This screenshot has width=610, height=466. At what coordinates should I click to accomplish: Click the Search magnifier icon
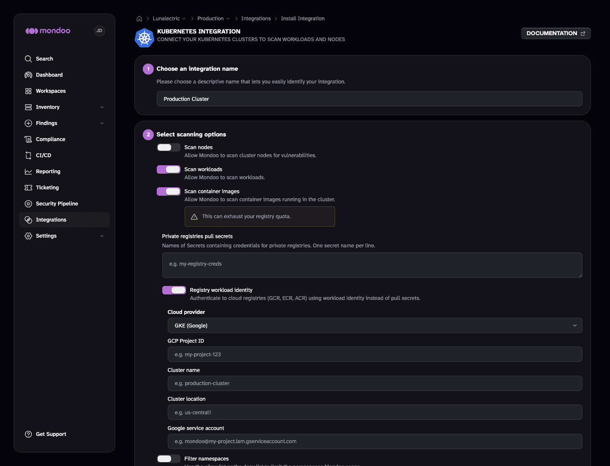(x=28, y=59)
